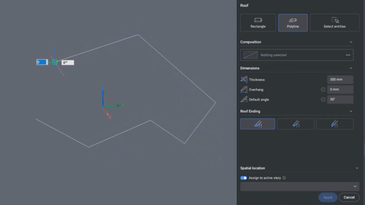Toggle Assign to active story switch
Screen dimensions: 365x205
point(243,178)
